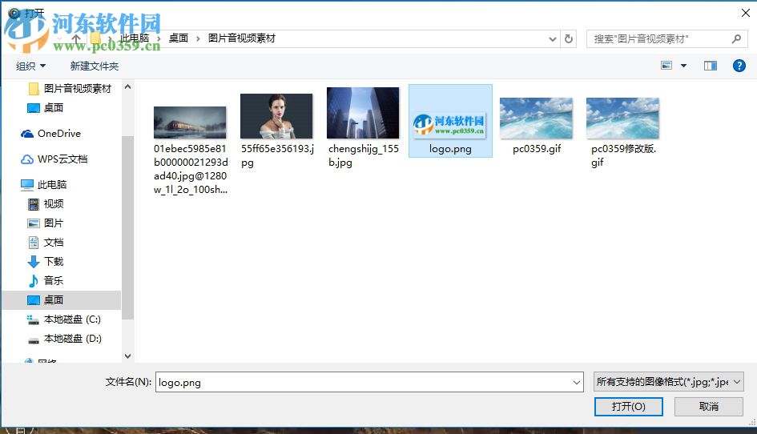This screenshot has height=434, width=757.
Task: Click 新建文件夹 button
Action: 95,66
